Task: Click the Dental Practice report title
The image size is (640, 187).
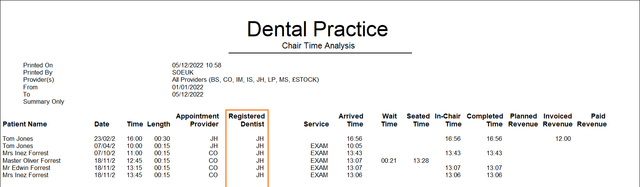Action: coord(317,29)
